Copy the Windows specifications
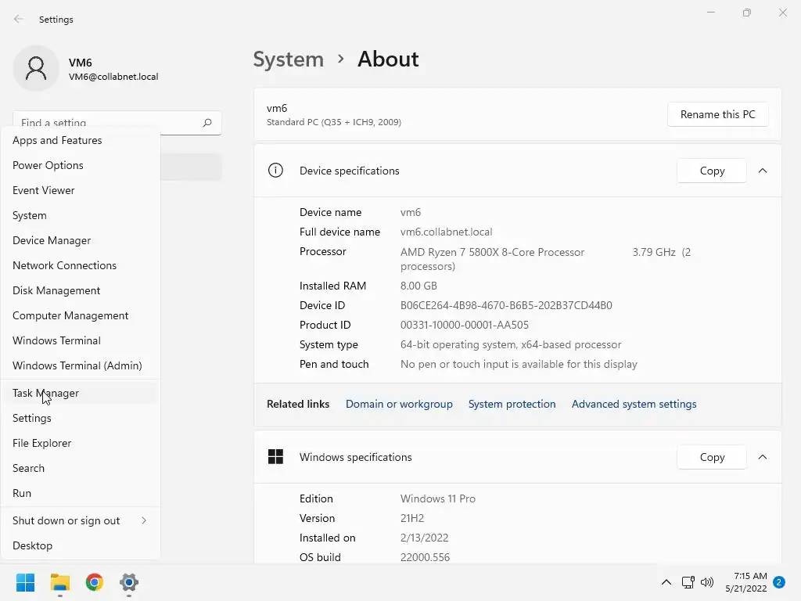The image size is (801, 601). tap(712, 457)
